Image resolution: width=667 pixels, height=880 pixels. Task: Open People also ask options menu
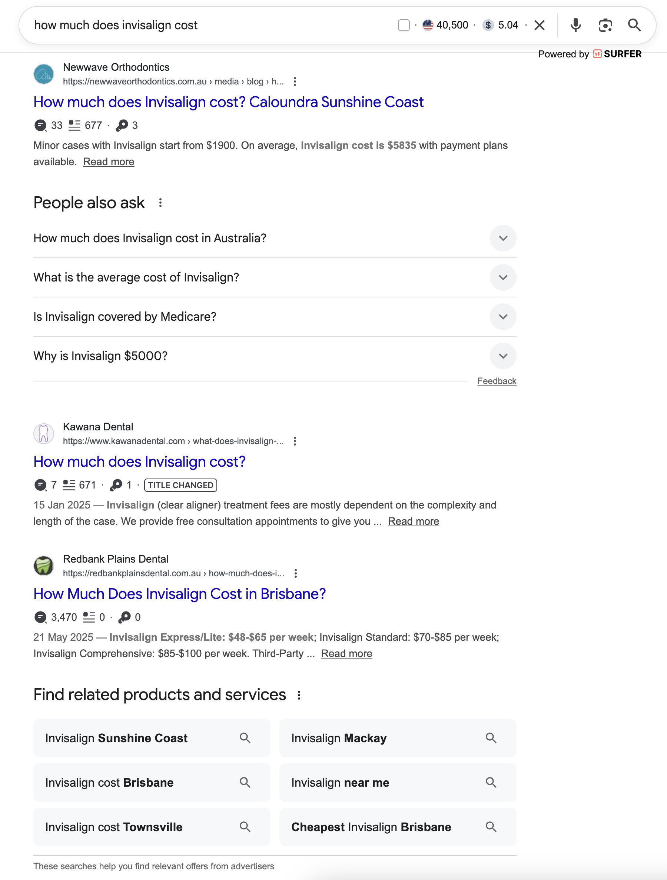click(x=160, y=203)
